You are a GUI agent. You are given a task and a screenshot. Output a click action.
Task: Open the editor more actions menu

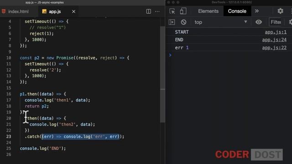157,11
